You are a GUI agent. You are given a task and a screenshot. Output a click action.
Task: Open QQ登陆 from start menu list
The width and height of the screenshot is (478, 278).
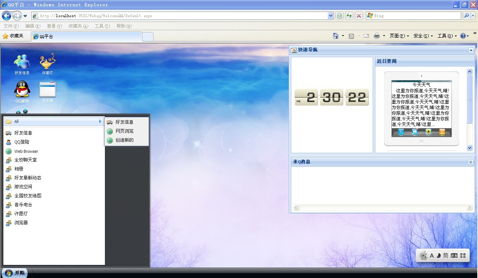[x=54, y=142]
